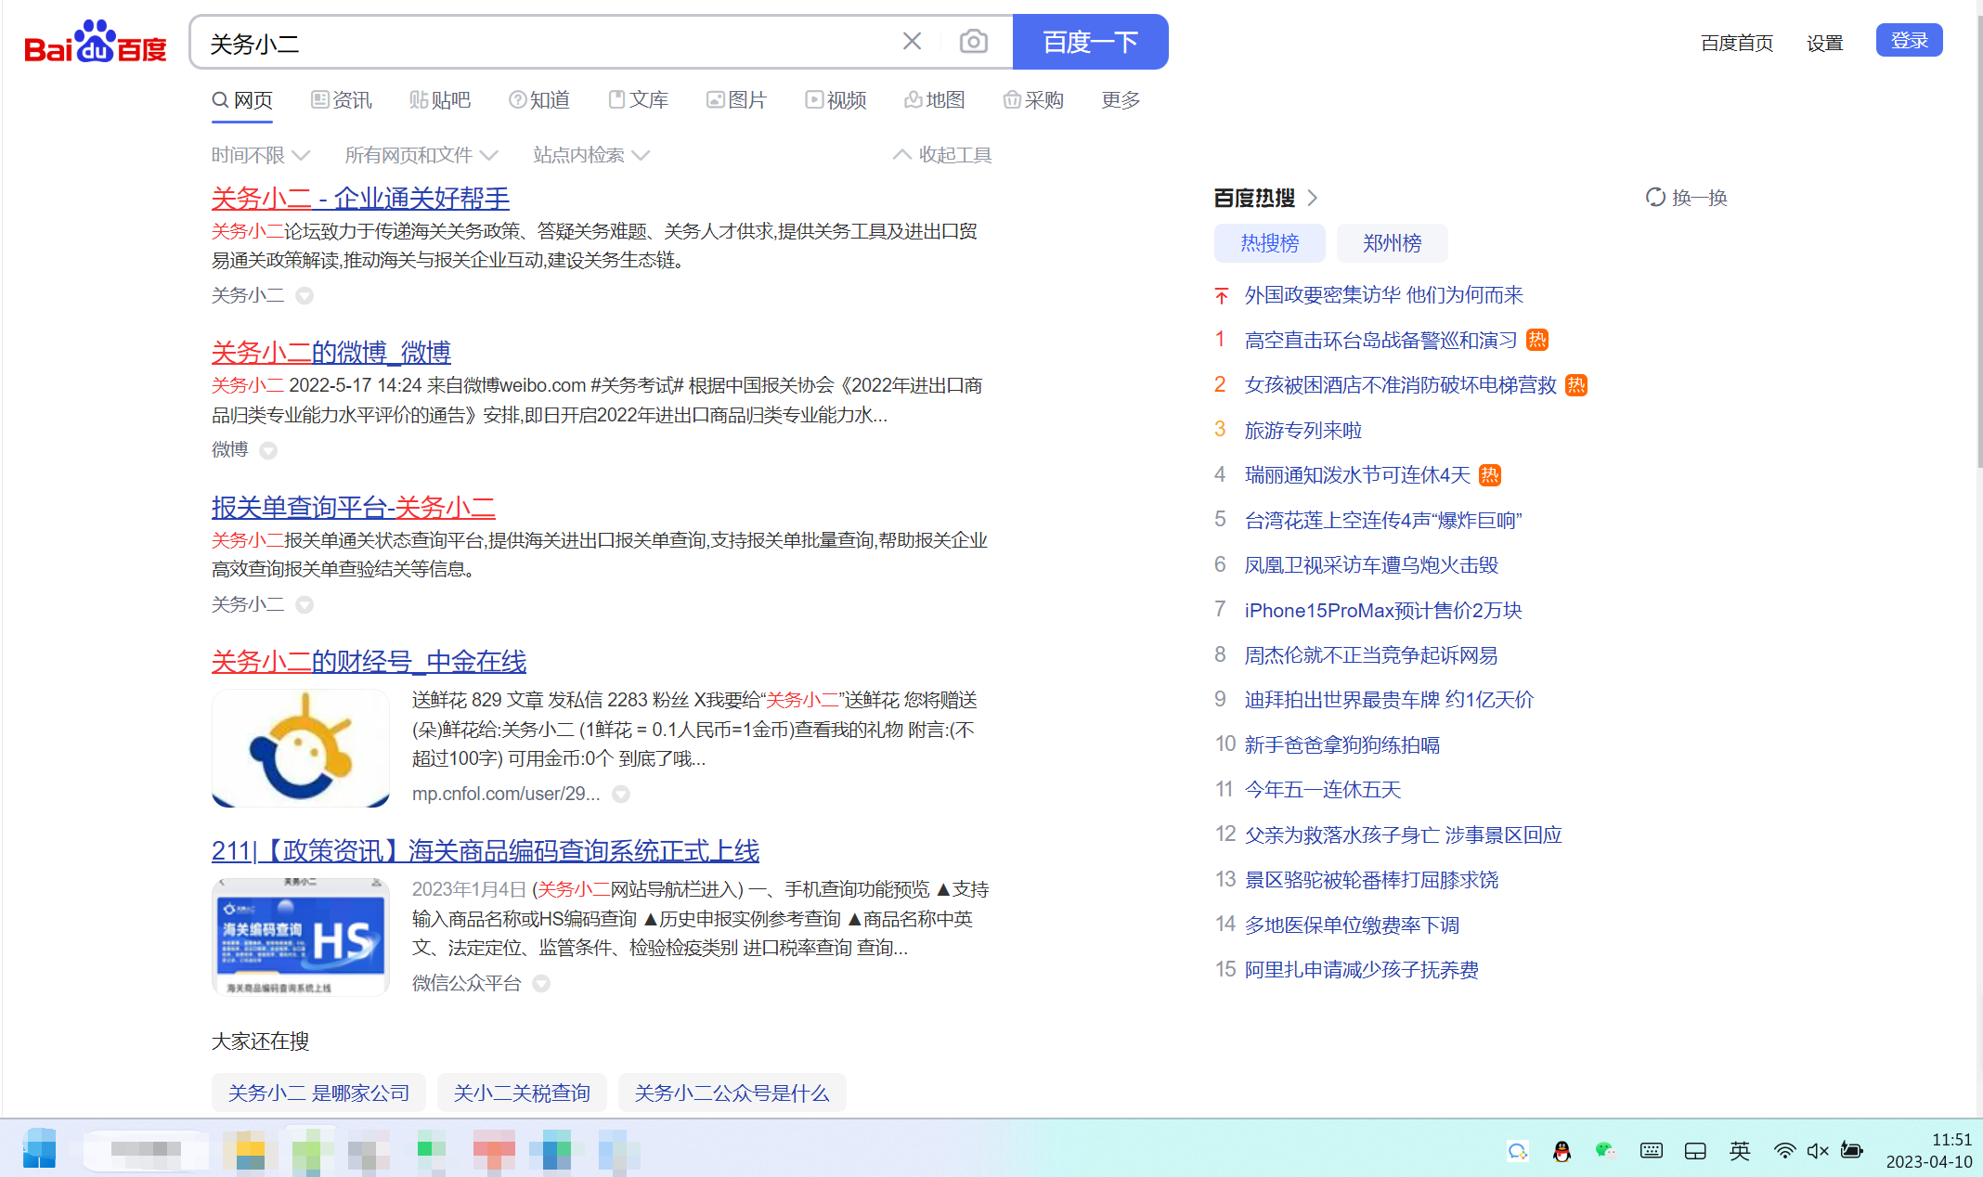The image size is (1983, 1177).
Task: Open the WeChat tray icon
Action: tap(1606, 1151)
